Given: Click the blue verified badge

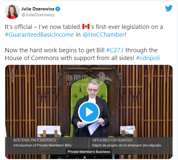Looking at the screenshot, I should (x=58, y=9).
